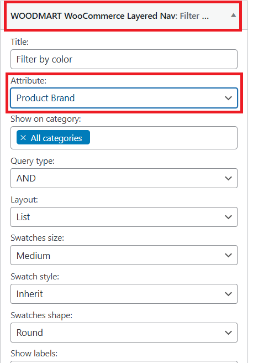Image resolution: width=253 pixels, height=363 pixels.
Task: Open the Layout dropdown showing List
Action: click(x=124, y=217)
